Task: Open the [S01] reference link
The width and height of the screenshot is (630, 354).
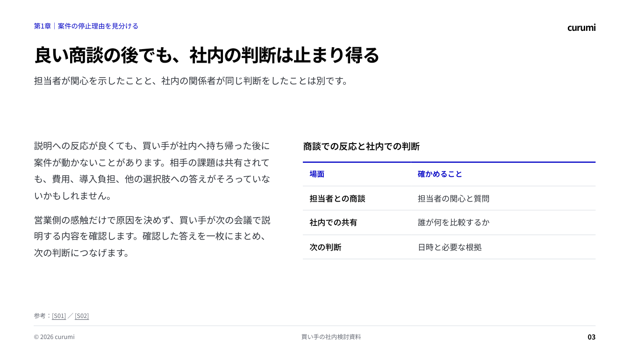Action: click(59, 316)
